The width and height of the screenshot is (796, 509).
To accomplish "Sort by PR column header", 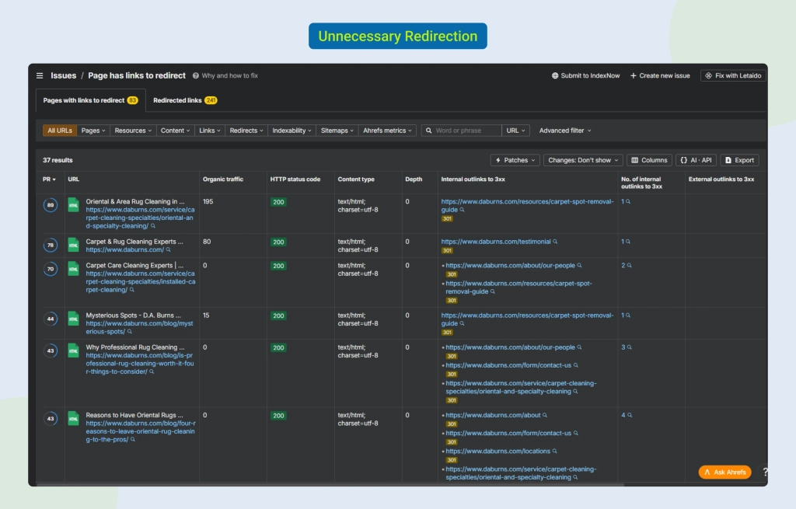I will [x=49, y=180].
